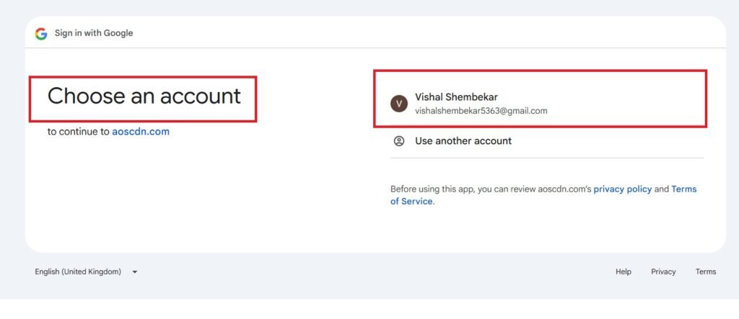Click the Sign in with Google header text
Screen dimensions: 739x319
click(x=94, y=33)
